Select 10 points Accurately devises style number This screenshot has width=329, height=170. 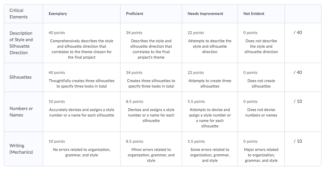coord(81,112)
